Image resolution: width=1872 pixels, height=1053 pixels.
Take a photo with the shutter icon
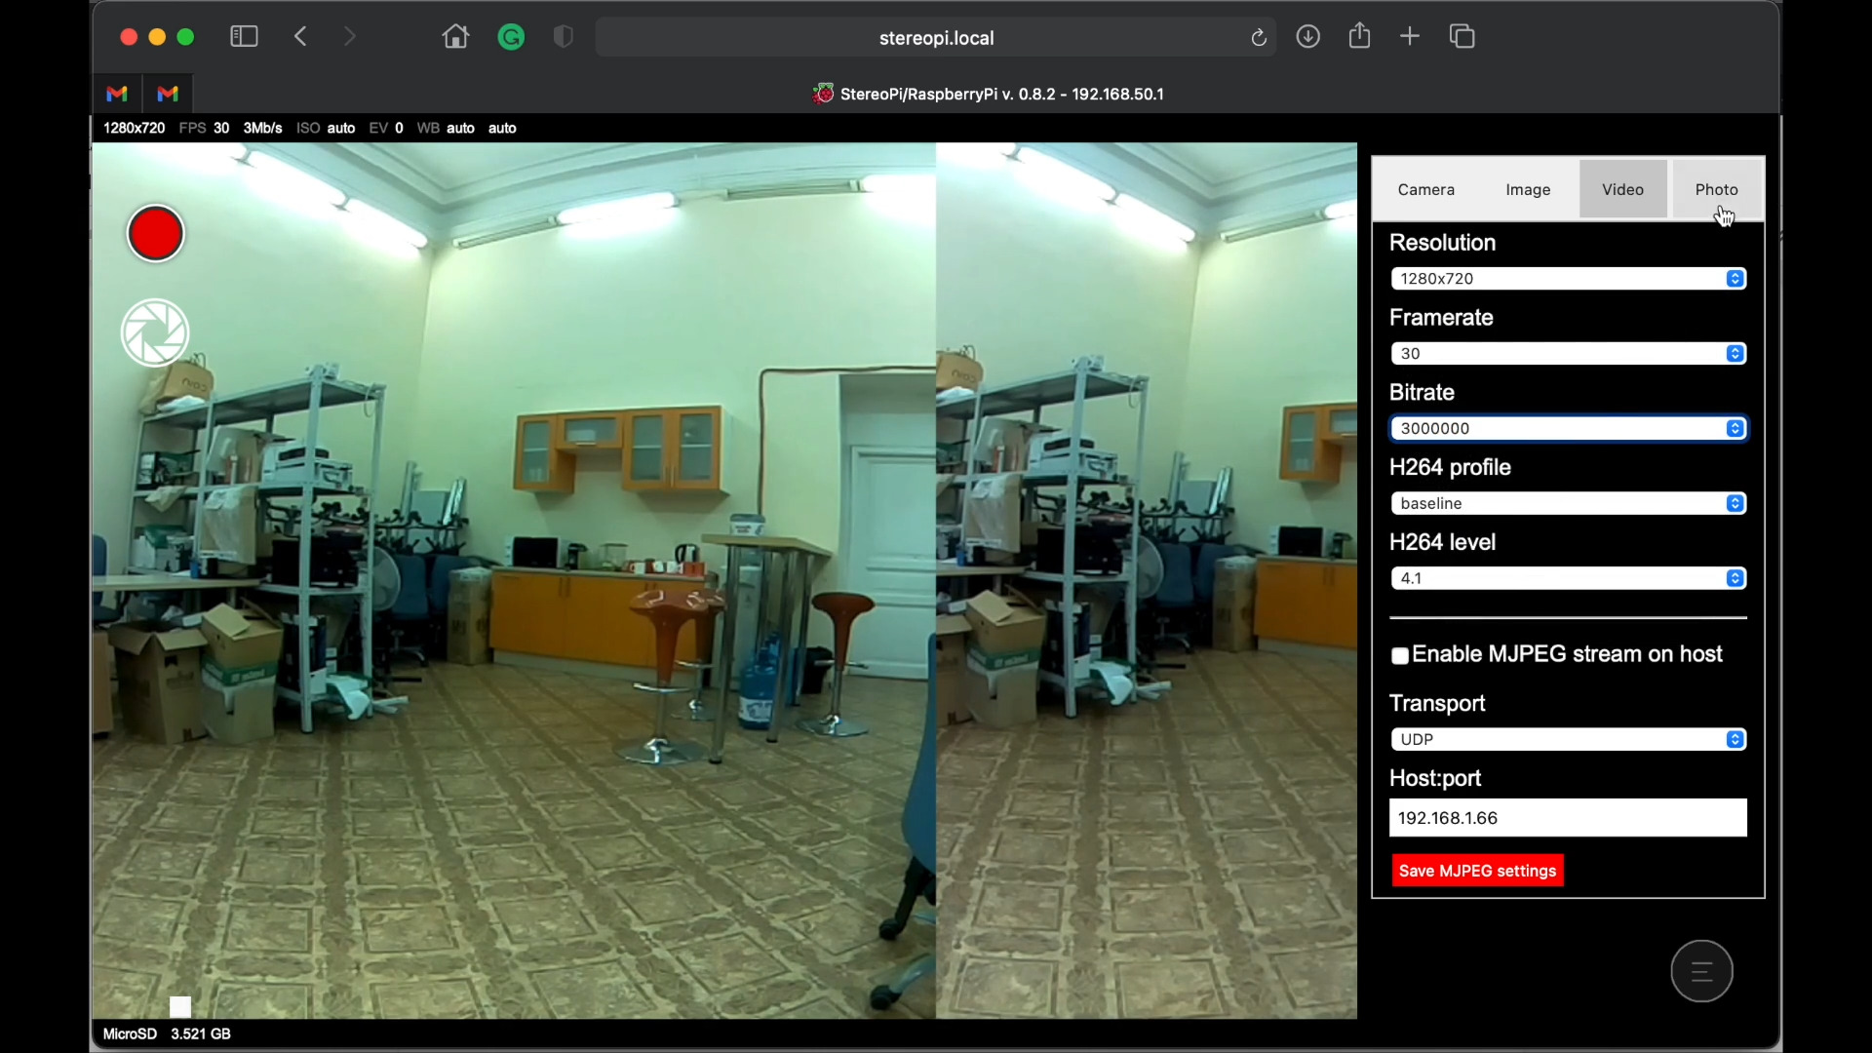point(155,332)
